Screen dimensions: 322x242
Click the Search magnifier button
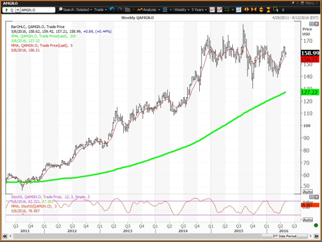(x=66, y=9)
